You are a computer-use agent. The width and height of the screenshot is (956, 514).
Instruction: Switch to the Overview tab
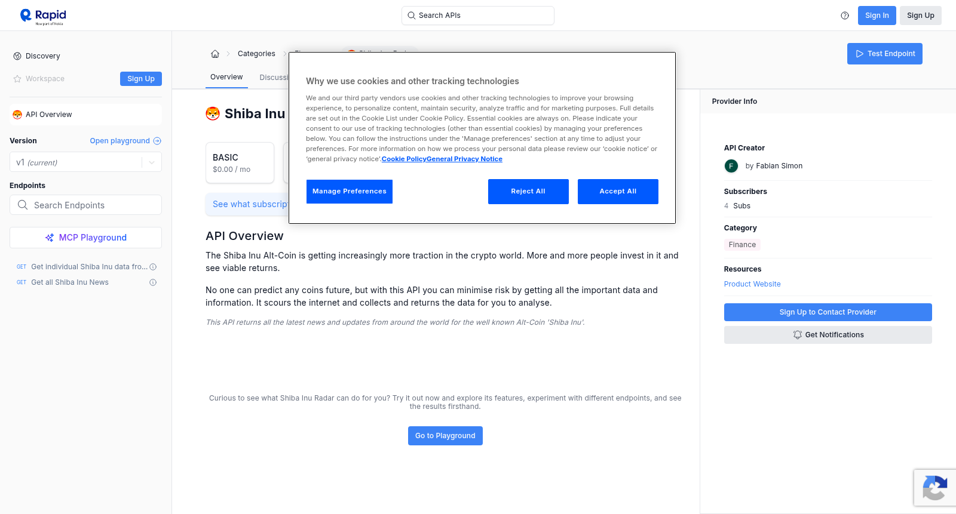pyautogui.click(x=226, y=77)
